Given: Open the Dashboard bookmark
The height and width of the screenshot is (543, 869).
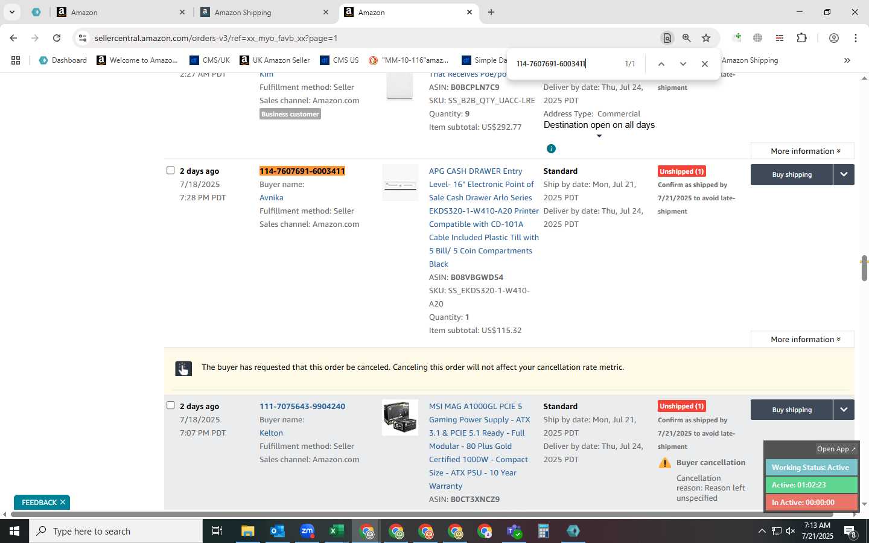Looking at the screenshot, I should 63,60.
